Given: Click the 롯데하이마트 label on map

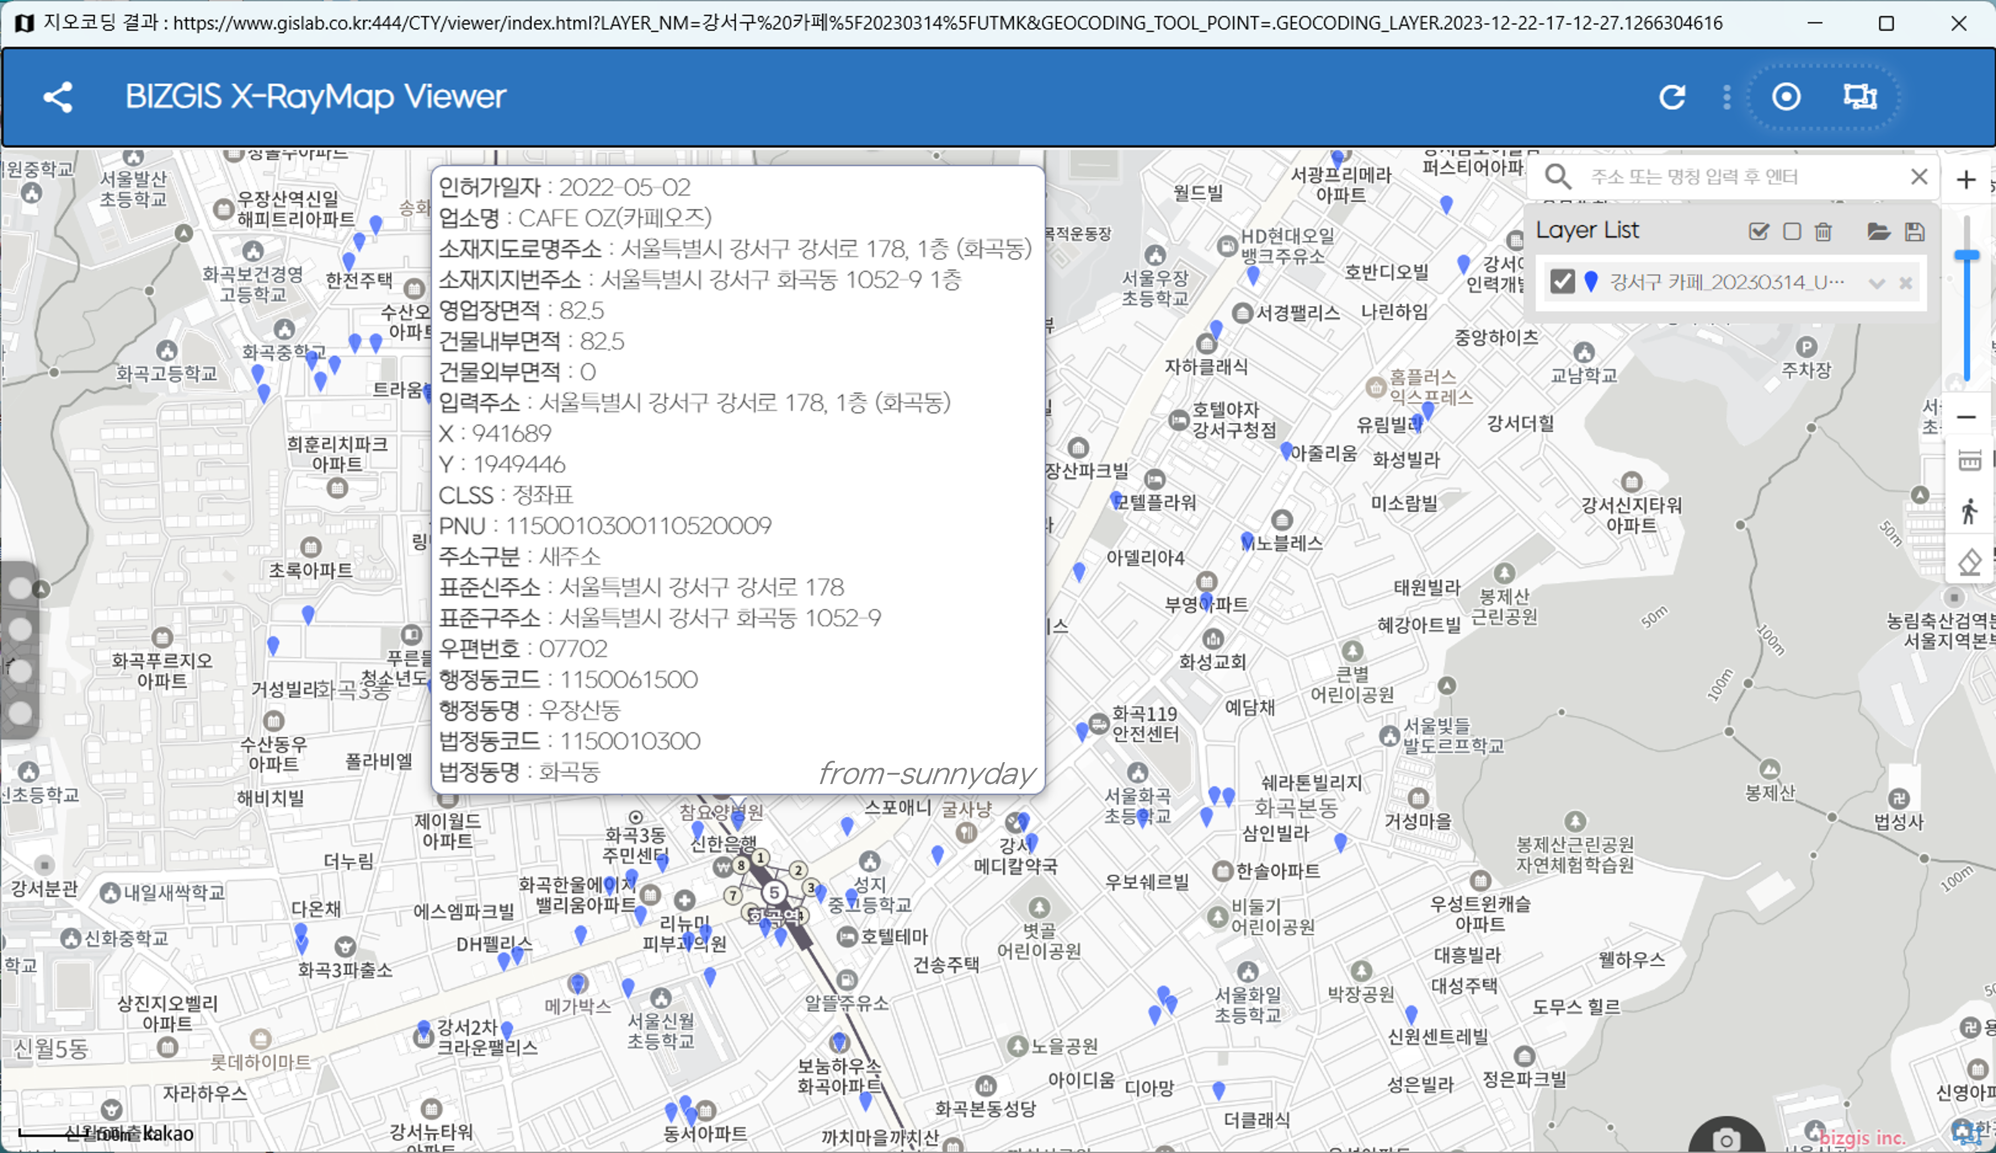Looking at the screenshot, I should pos(260,1062).
